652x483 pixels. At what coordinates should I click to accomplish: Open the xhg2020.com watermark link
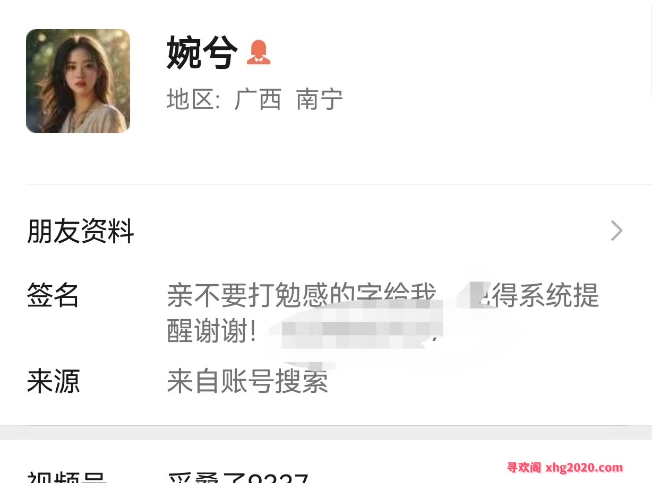point(584,468)
